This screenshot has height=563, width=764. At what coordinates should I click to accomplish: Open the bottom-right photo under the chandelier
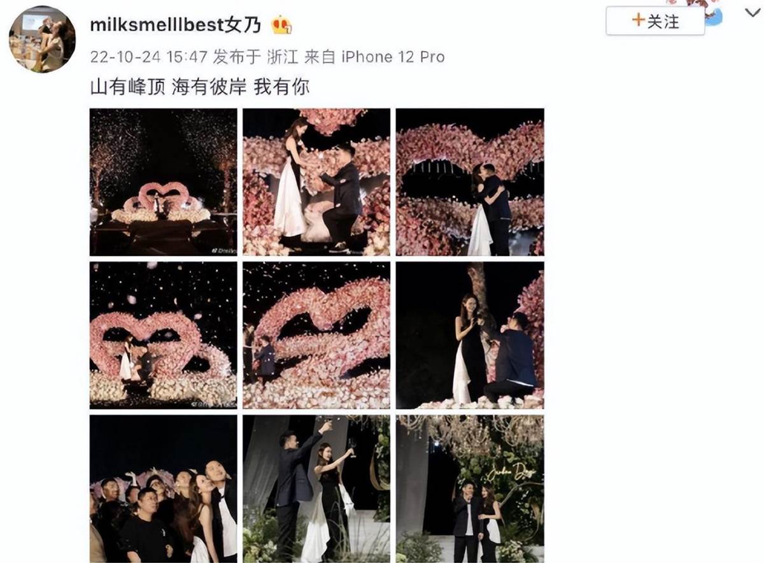point(470,488)
